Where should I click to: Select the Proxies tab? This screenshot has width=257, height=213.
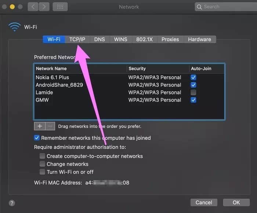tap(170, 40)
